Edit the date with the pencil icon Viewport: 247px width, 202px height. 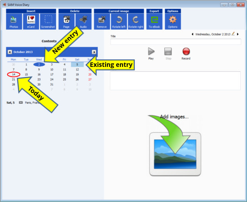(x=233, y=34)
